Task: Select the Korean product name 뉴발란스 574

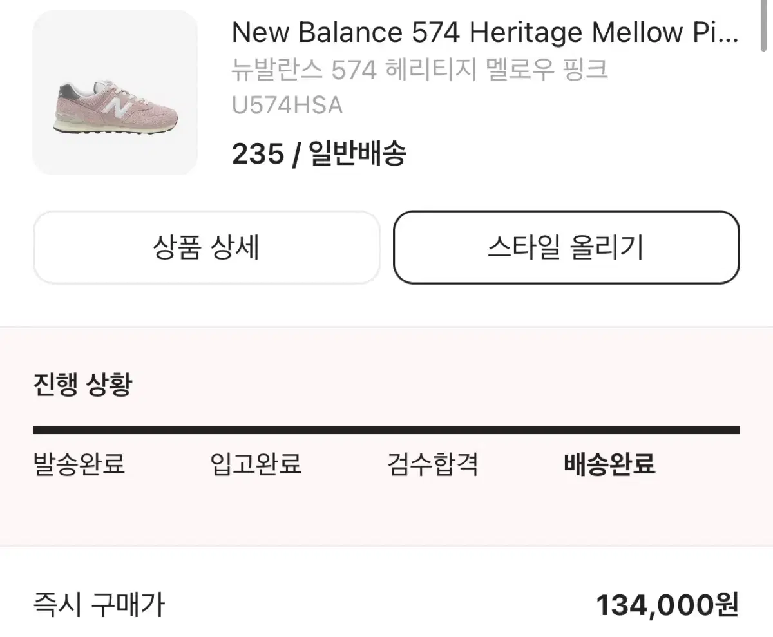Action: [420, 70]
